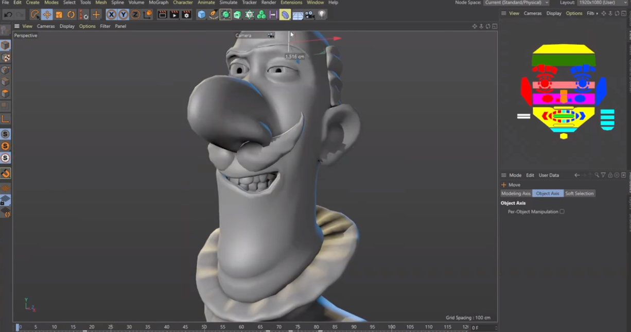Select the Move tool in the toolbar
This screenshot has width=631, height=332.
click(46, 14)
